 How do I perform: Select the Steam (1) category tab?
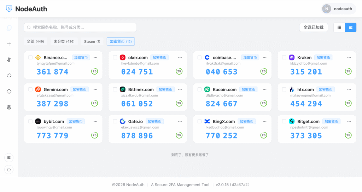[x=92, y=41]
